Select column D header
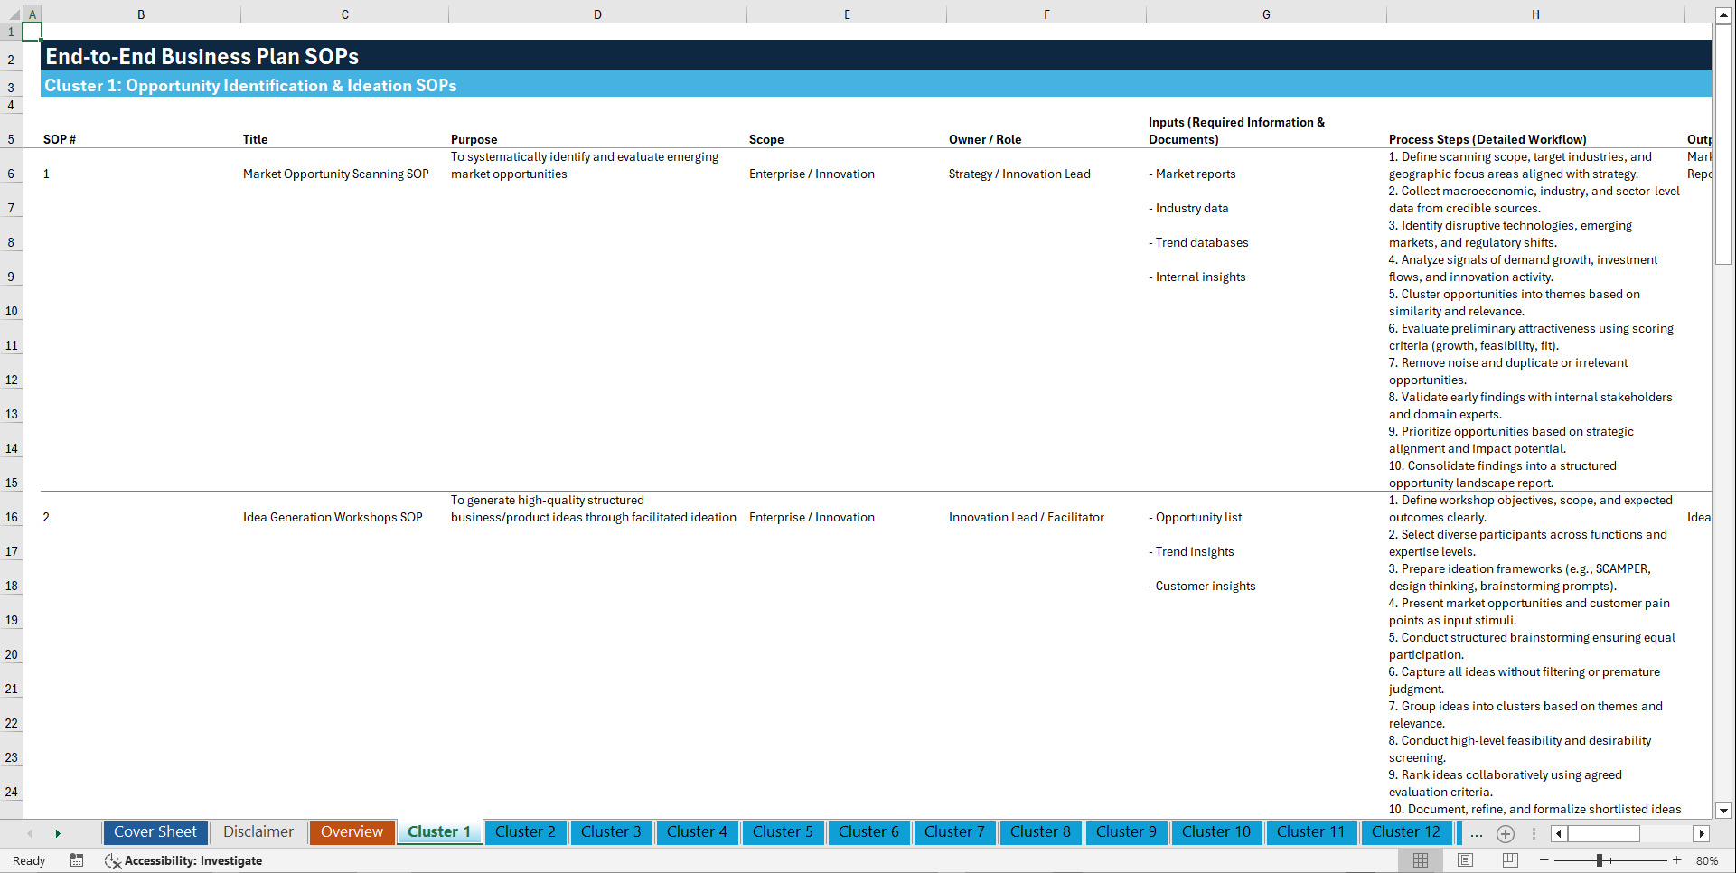Image resolution: width=1736 pixels, height=873 pixels. [597, 14]
